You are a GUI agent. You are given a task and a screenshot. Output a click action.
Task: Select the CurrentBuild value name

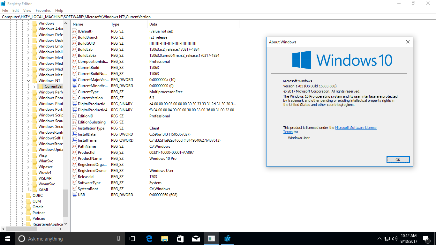coord(88,68)
